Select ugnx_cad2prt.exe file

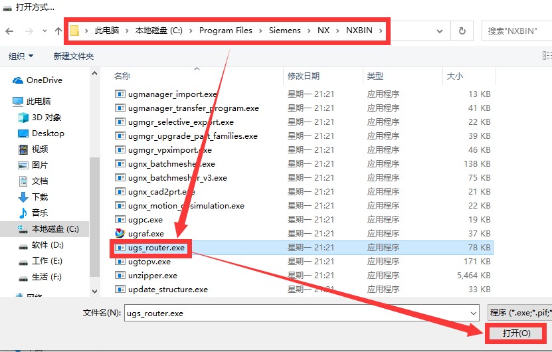point(155,192)
